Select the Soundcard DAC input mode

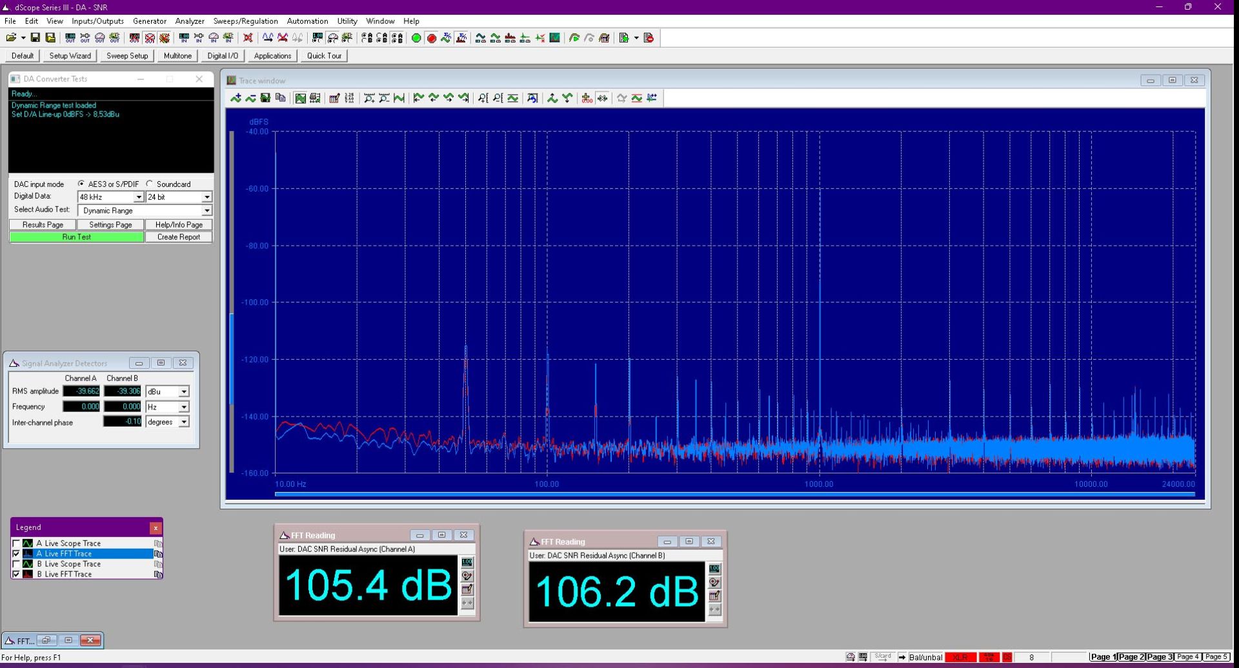pyautogui.click(x=150, y=184)
